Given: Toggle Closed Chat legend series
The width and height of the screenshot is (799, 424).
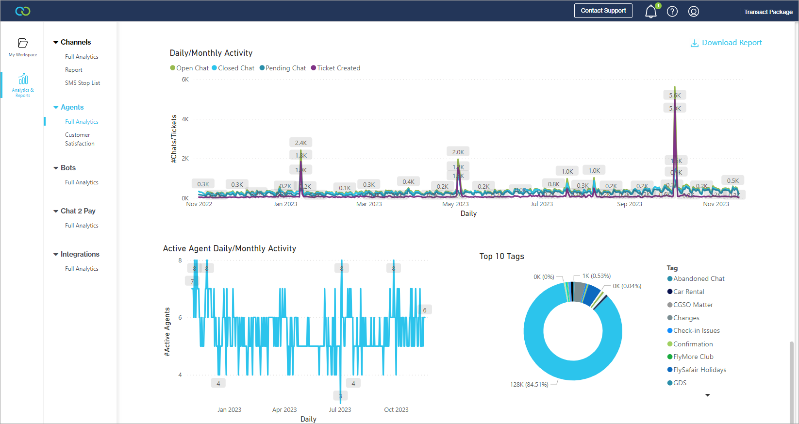Looking at the screenshot, I should [x=233, y=68].
